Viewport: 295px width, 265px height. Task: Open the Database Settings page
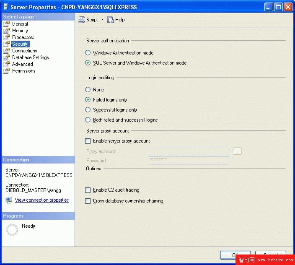[x=31, y=57]
